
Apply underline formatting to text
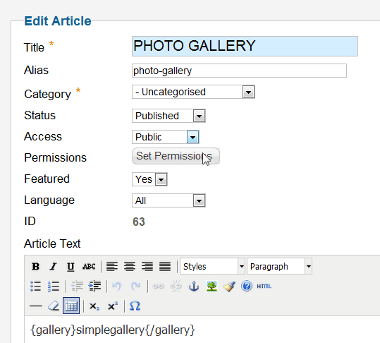tap(71, 267)
